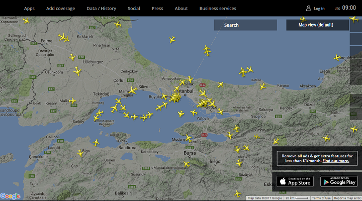
Task: Select the plane south of Bursa
Action: coord(187,164)
